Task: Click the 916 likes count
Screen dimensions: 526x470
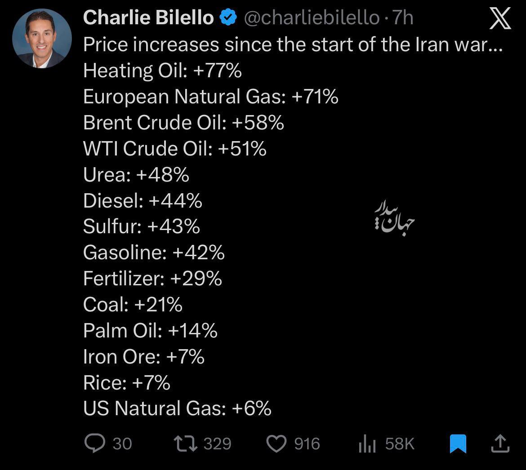Action: point(307,444)
